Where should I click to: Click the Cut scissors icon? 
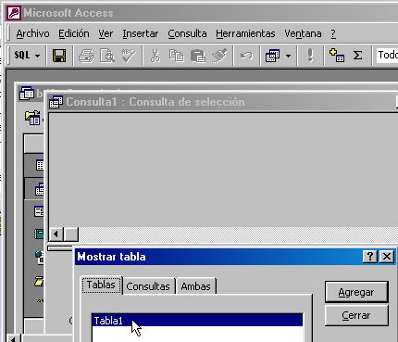pos(155,56)
